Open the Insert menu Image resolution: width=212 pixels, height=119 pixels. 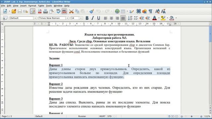[x=24, y=6]
